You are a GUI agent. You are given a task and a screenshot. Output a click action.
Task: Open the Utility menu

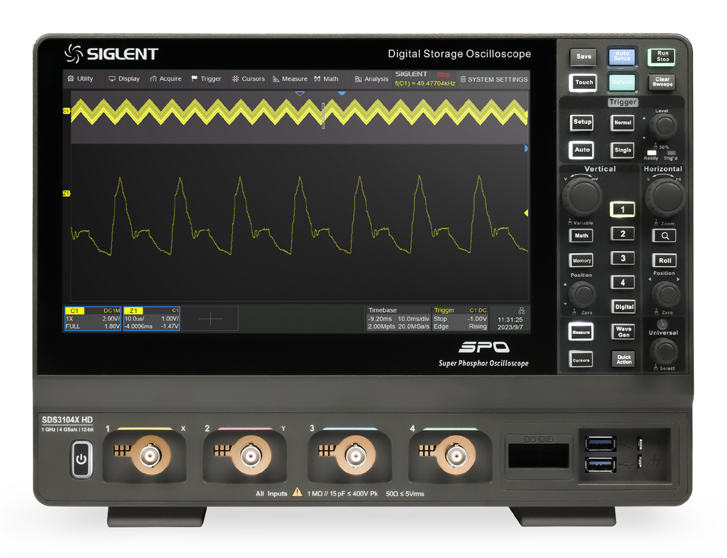coord(81,79)
